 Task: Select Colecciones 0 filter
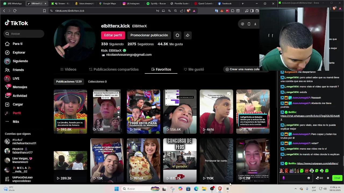click(97, 81)
